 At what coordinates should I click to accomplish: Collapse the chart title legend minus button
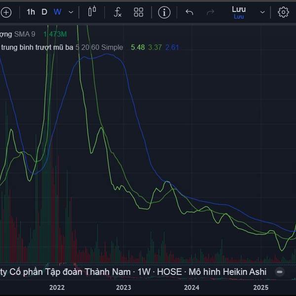tap(280, 272)
